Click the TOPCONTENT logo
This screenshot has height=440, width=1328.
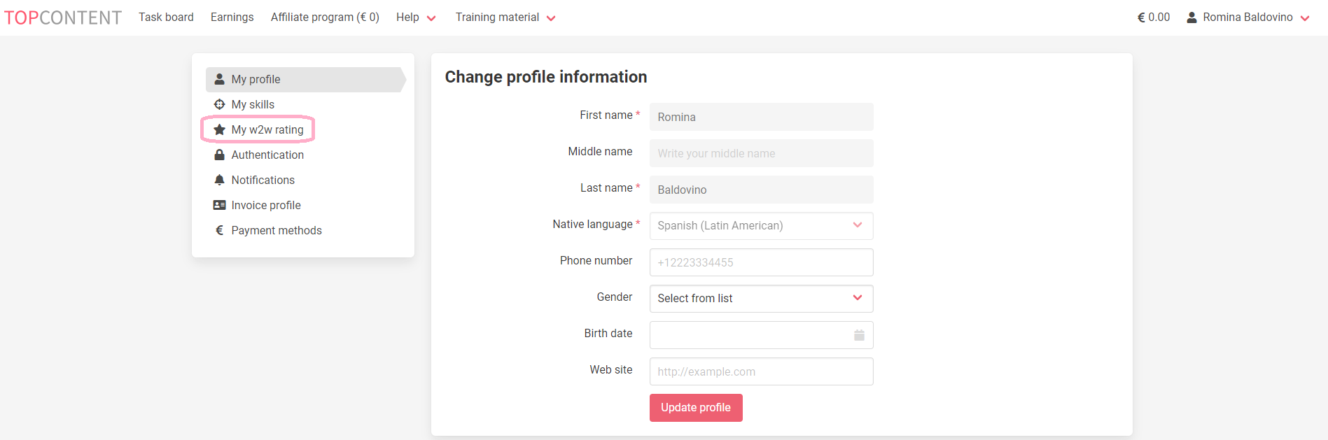click(x=63, y=17)
